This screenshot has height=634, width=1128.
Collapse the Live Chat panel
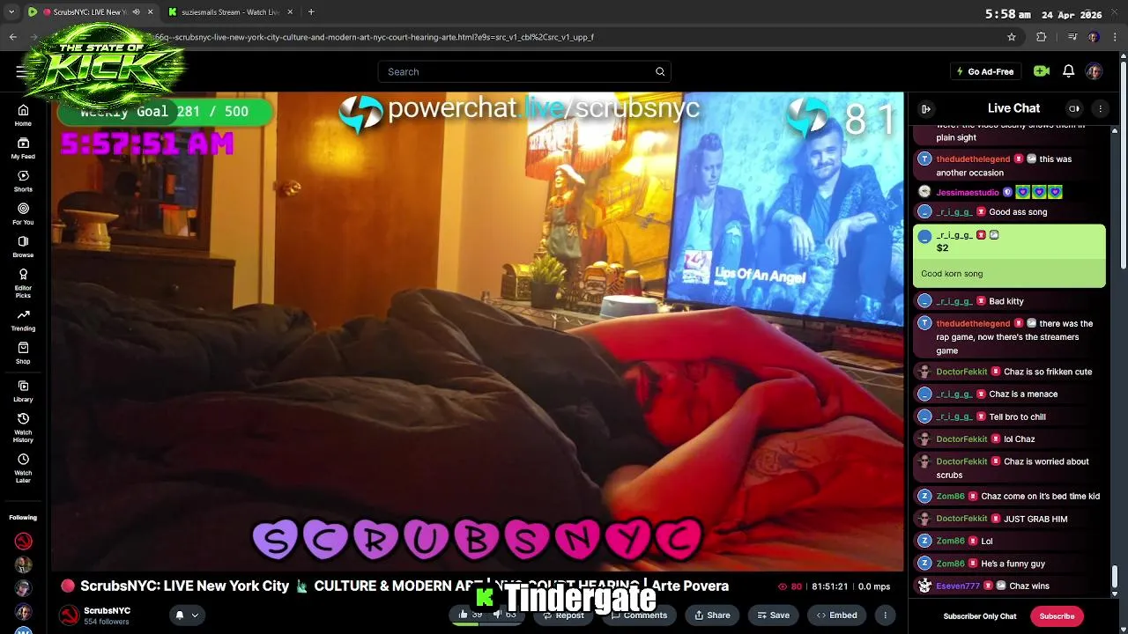[x=926, y=108]
